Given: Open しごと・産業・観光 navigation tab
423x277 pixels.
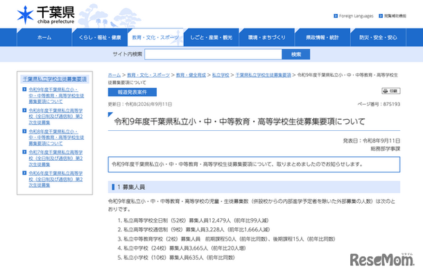Looking at the screenshot, I should click(x=211, y=37).
